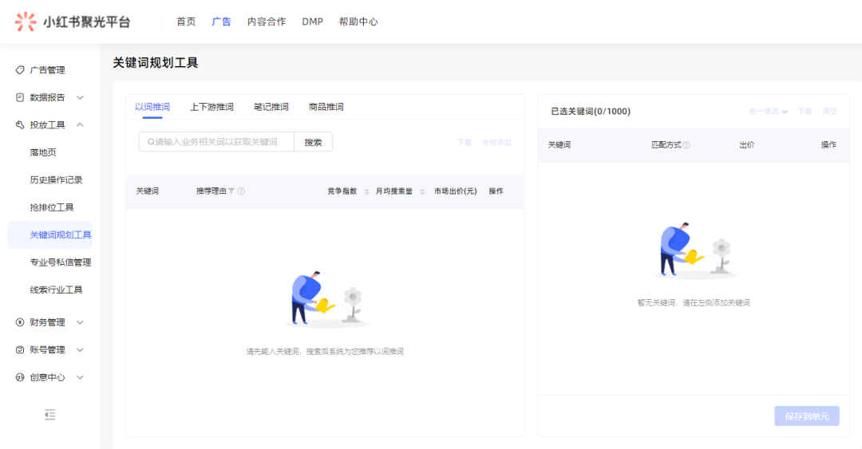This screenshot has height=449, width=862.
Task: Click 全部添加 in the left panel
Action: 496,142
